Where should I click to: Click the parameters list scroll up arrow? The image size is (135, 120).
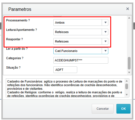[x=129, y=18]
